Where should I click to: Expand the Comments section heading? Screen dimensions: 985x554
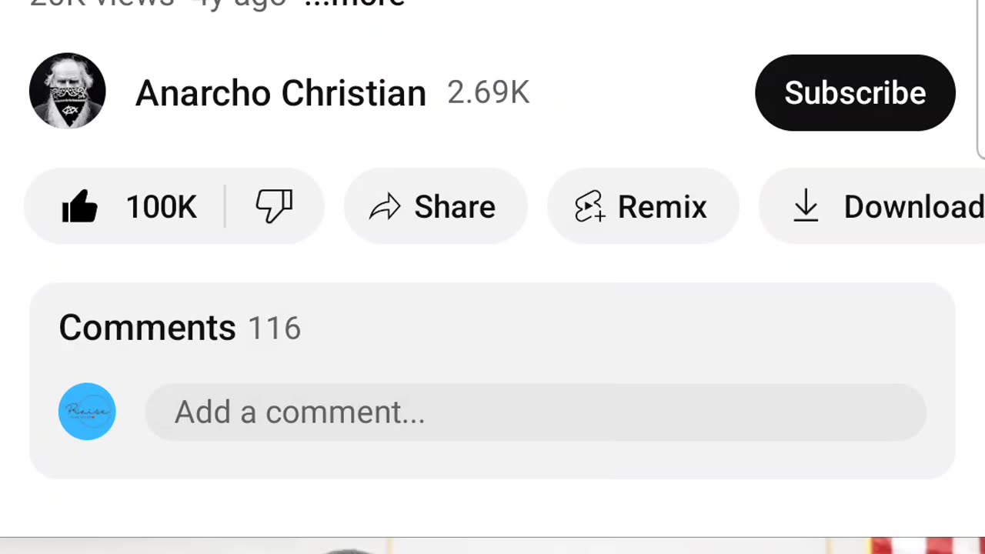(x=147, y=328)
